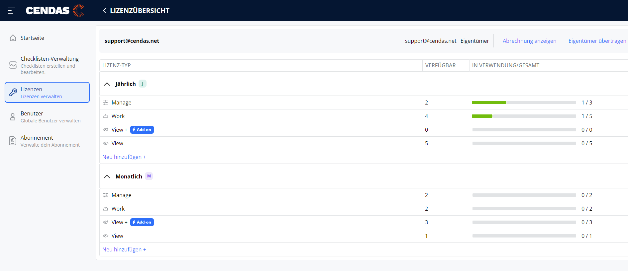Click Abrechnung anzeigen link

pos(529,41)
